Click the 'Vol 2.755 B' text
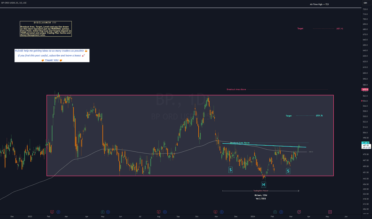Screen dimensions: 372x219 point(261,199)
